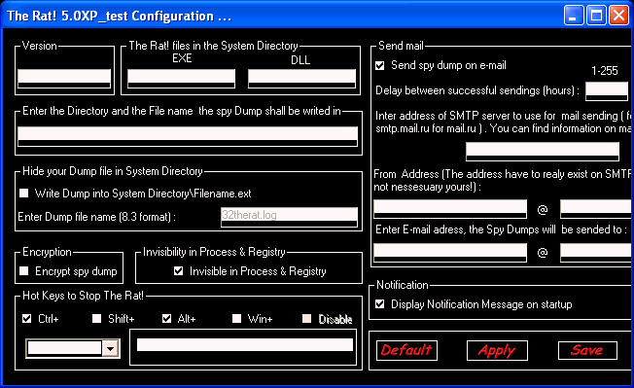Click the 'Hot Keys to Stop The Rat!' label
The height and width of the screenshot is (388, 634).
tap(84, 296)
